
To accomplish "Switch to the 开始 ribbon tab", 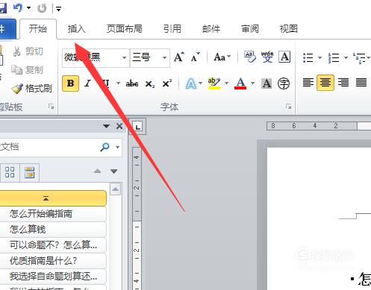I will pyautogui.click(x=38, y=29).
